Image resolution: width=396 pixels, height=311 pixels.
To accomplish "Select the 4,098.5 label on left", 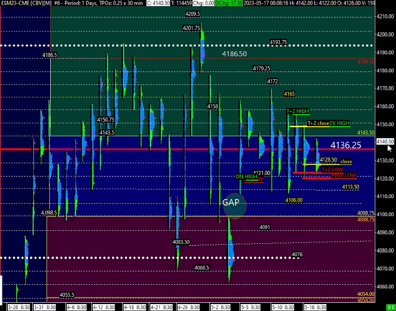I will pyautogui.click(x=49, y=213).
